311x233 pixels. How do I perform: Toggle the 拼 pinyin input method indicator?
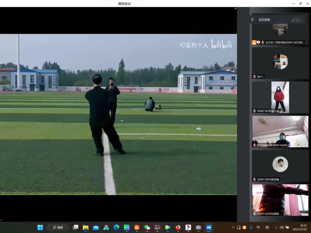(x=267, y=228)
